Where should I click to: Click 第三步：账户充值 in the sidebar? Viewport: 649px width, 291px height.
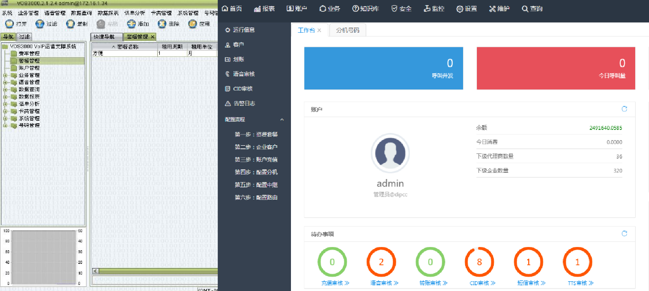point(256,160)
